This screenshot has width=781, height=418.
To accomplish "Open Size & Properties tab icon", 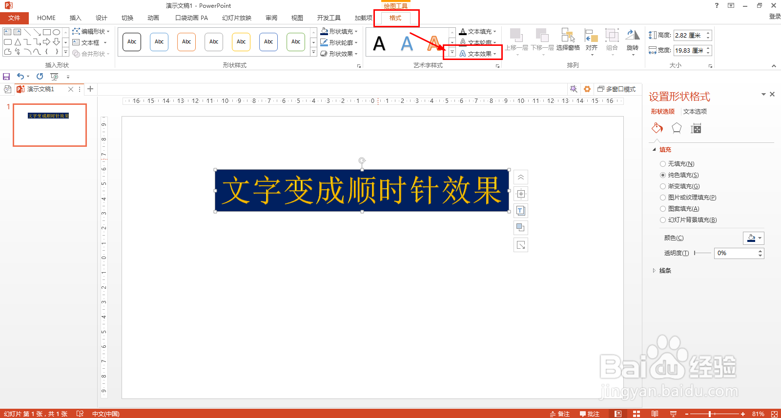I will tap(696, 128).
